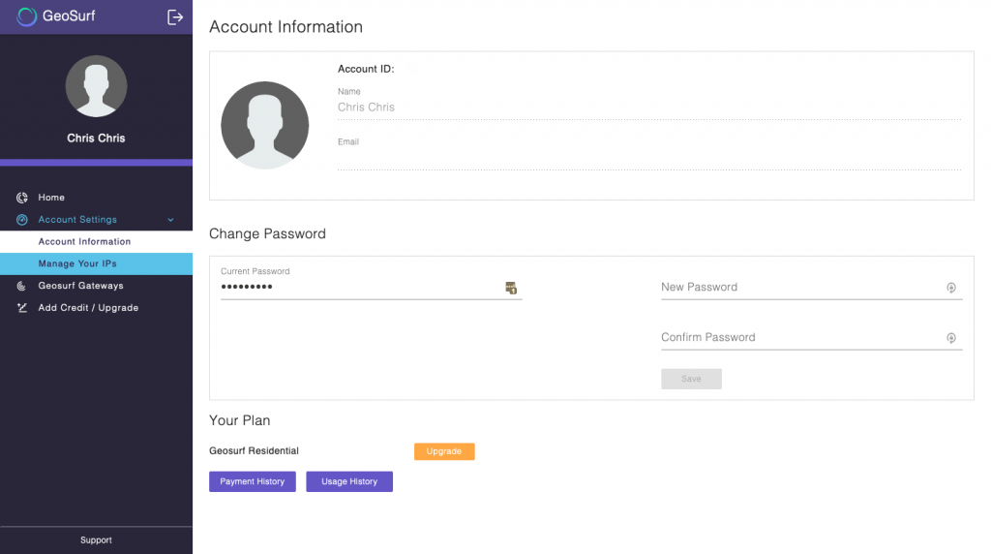Click the logout icon beside the GeoSurf logo

pos(175,17)
